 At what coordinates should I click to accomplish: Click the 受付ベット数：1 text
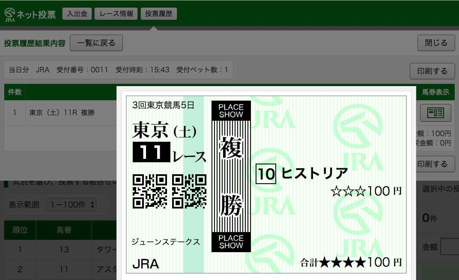pos(202,70)
